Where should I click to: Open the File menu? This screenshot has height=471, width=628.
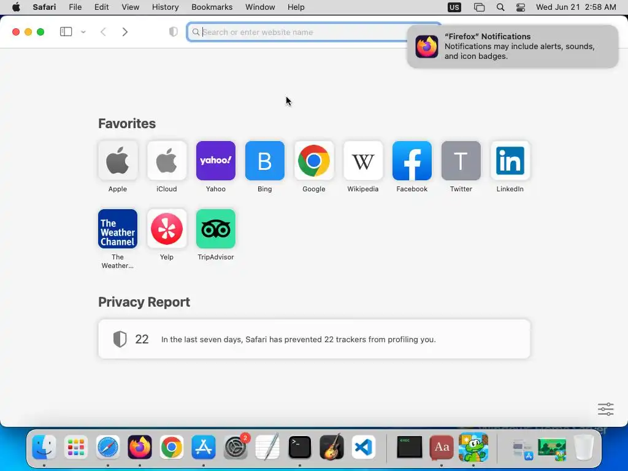click(x=75, y=7)
